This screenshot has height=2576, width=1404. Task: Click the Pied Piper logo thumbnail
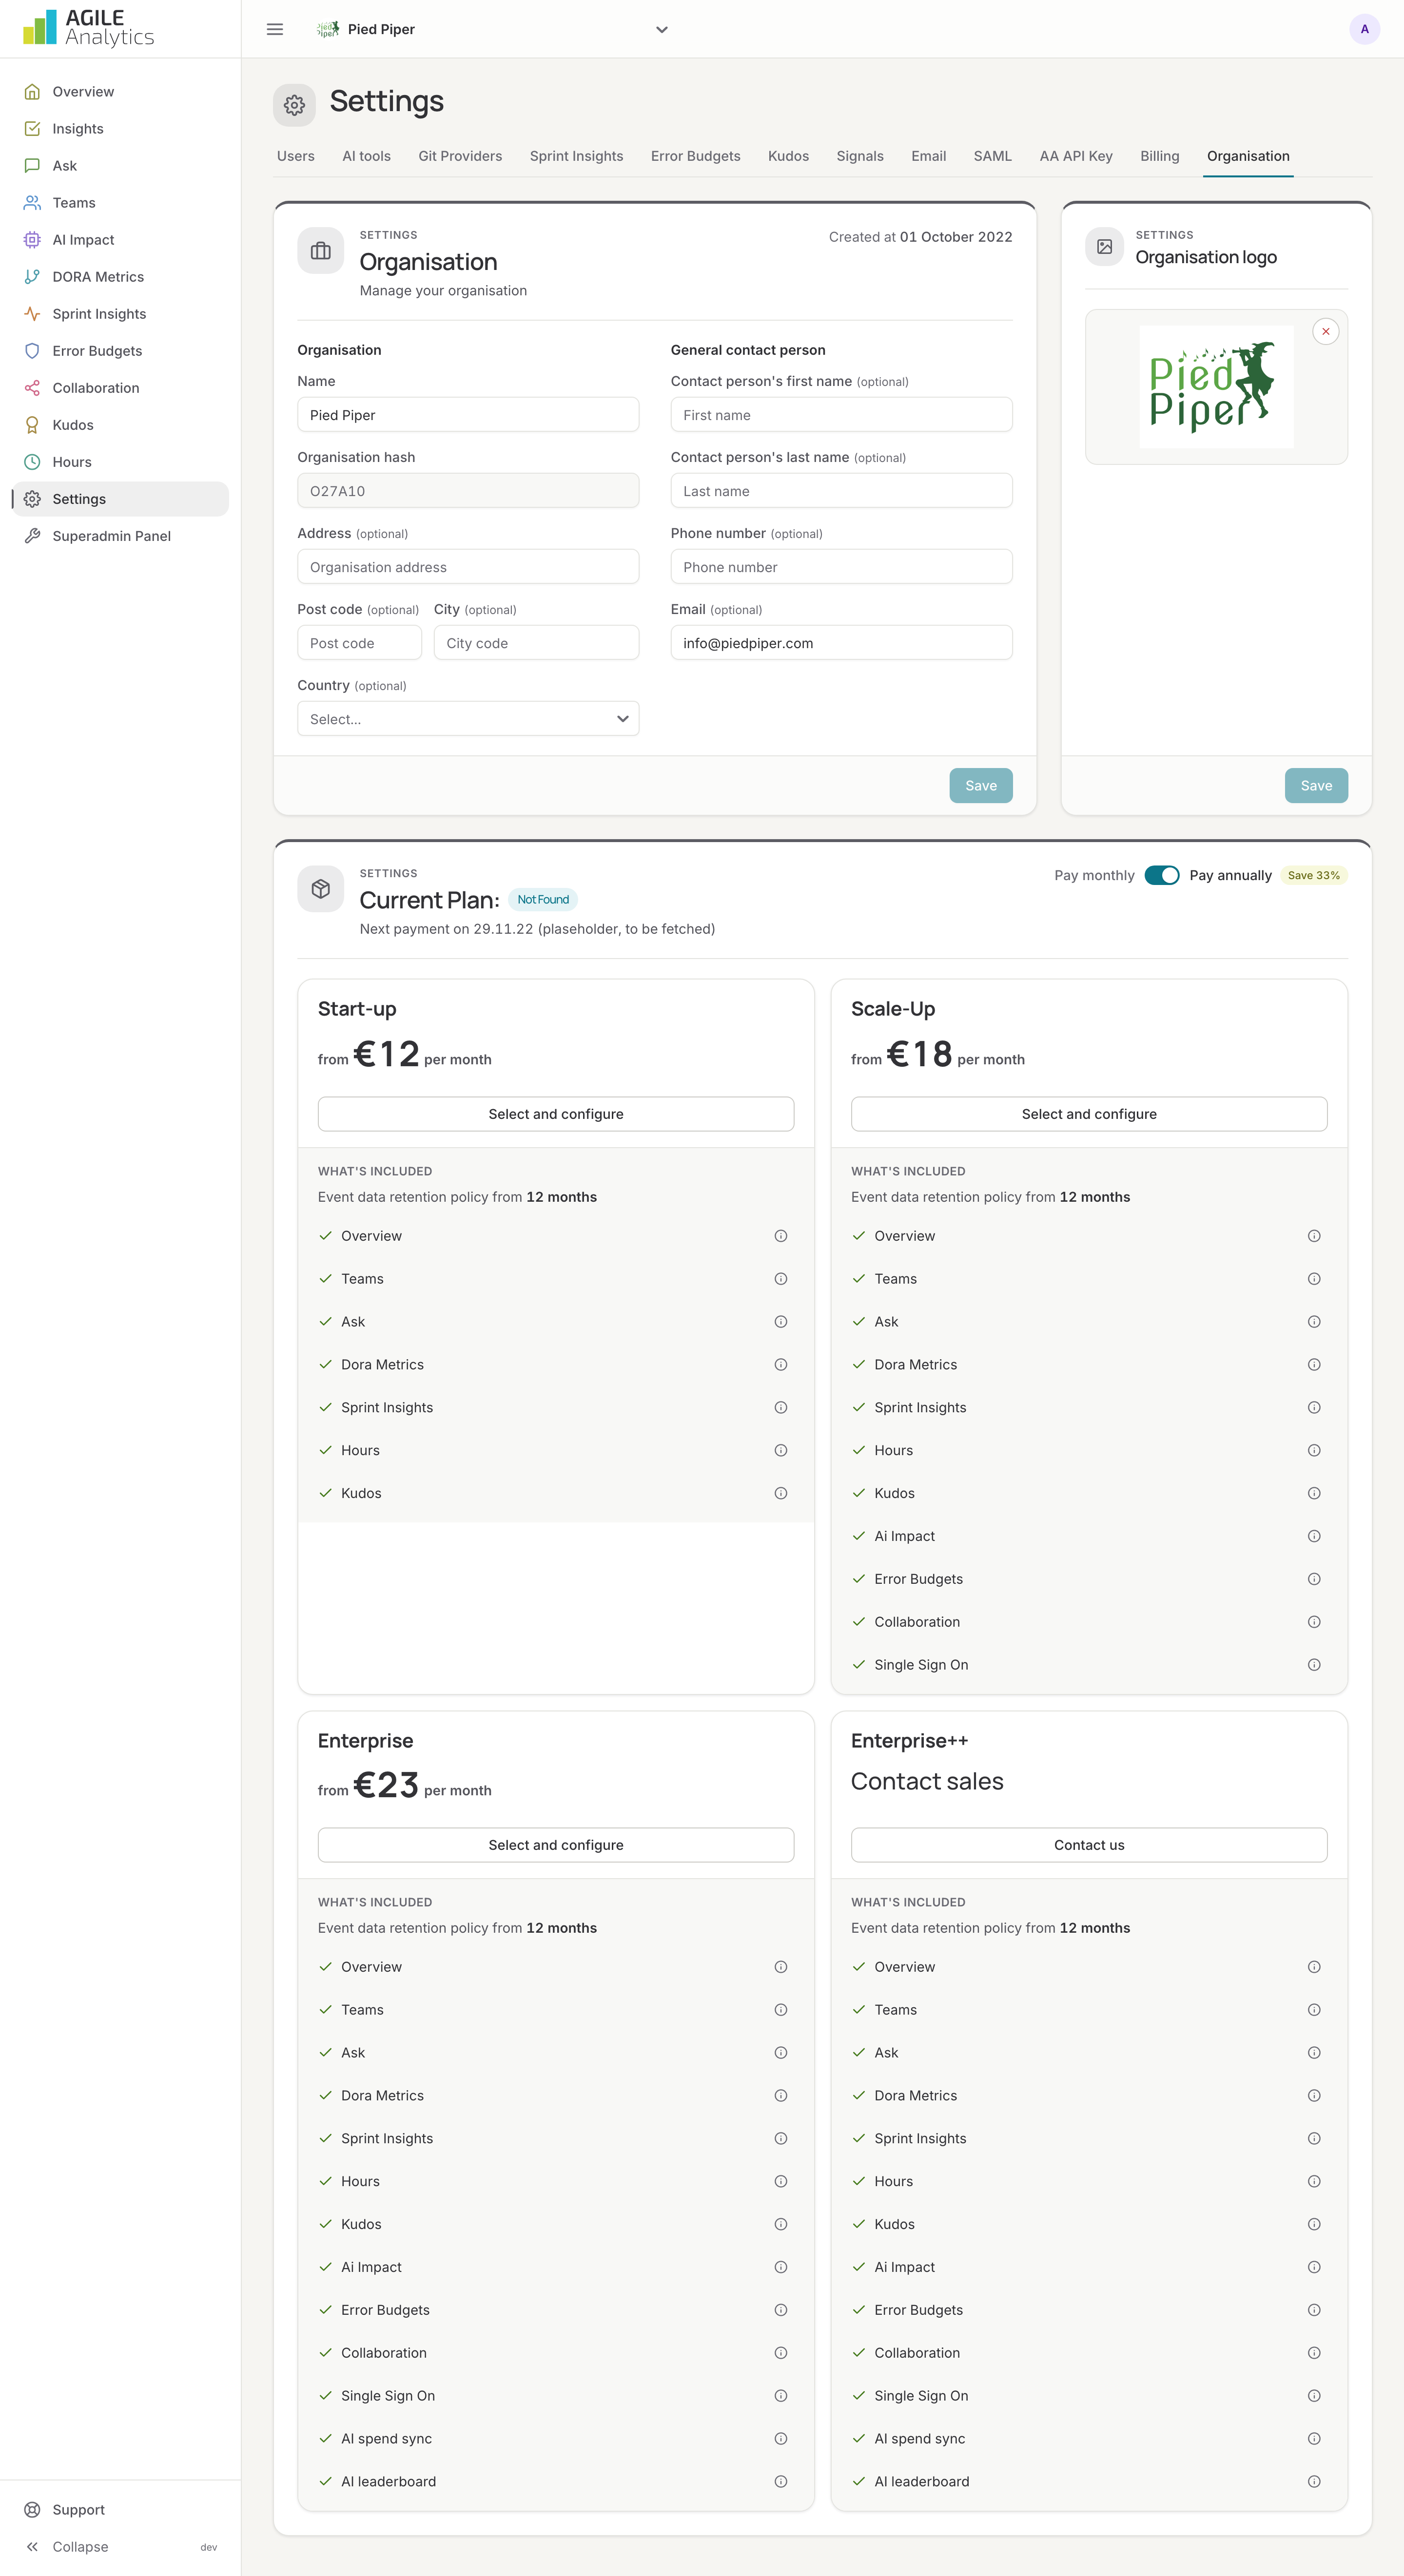point(1216,387)
